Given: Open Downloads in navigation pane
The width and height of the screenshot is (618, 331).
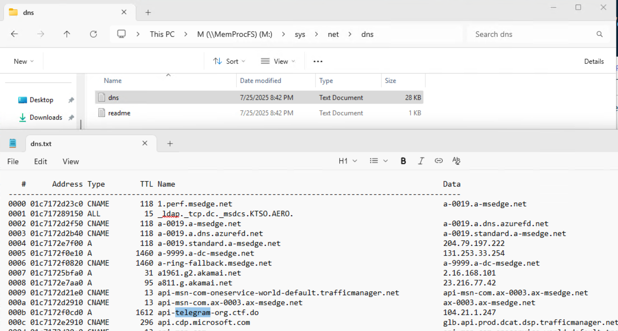Looking at the screenshot, I should click(x=46, y=118).
